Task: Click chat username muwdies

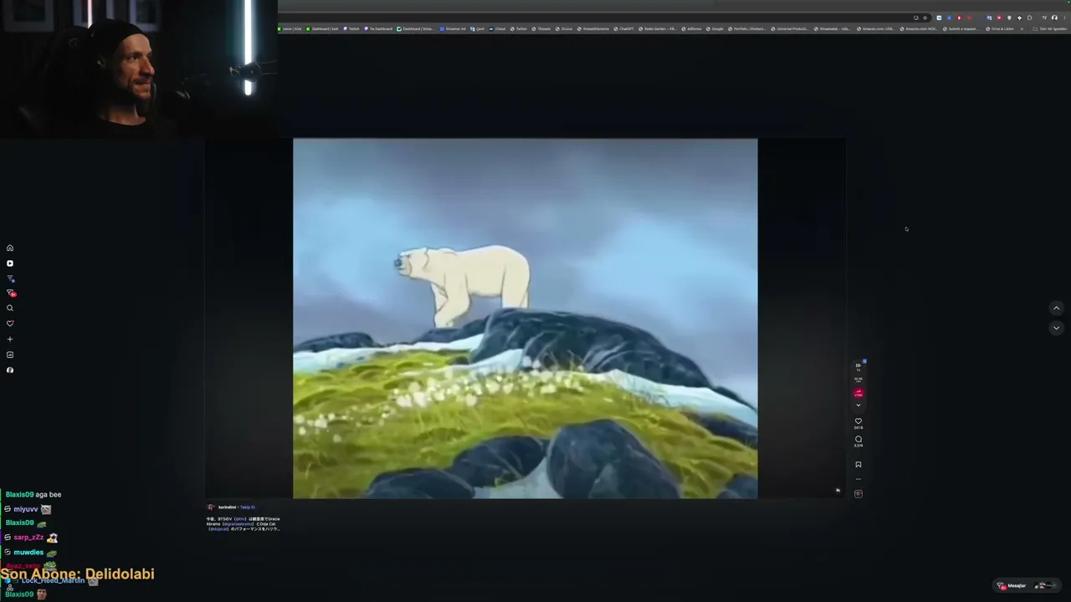Action: pyautogui.click(x=28, y=553)
